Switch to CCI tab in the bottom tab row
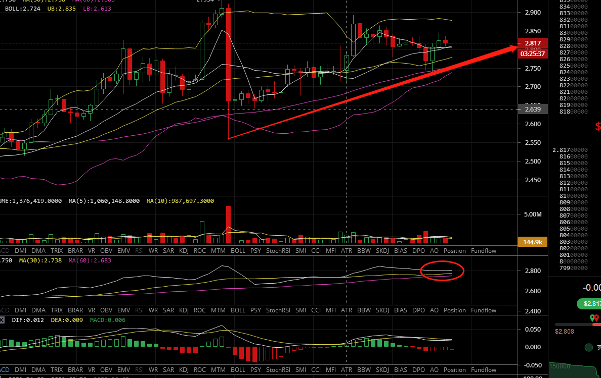This screenshot has height=378, width=601. tap(316, 370)
